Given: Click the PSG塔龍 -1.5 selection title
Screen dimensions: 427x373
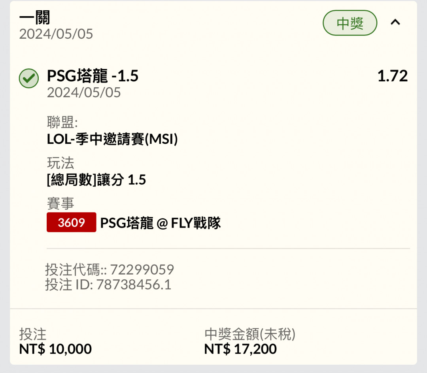Looking at the screenshot, I should [93, 75].
